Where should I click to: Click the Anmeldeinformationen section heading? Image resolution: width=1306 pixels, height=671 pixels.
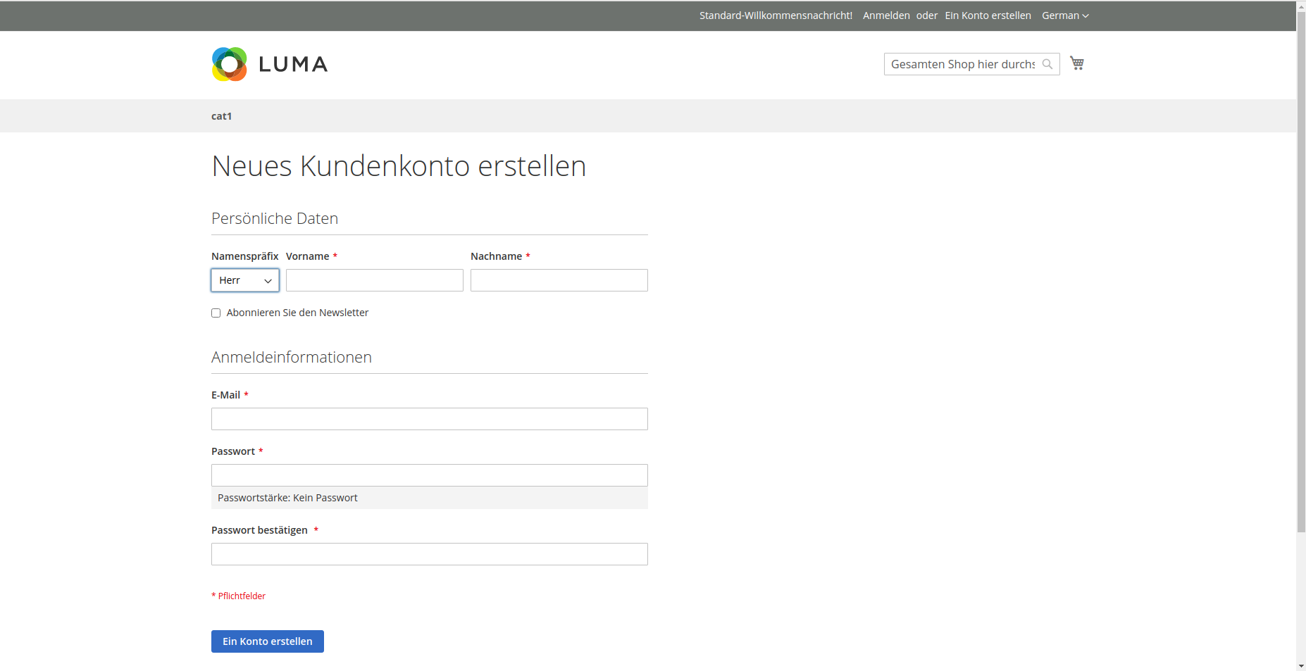tap(292, 358)
